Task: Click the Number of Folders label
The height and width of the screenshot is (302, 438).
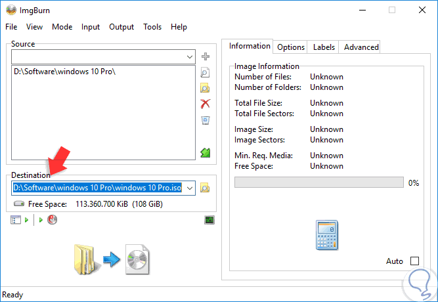Action: [x=268, y=87]
